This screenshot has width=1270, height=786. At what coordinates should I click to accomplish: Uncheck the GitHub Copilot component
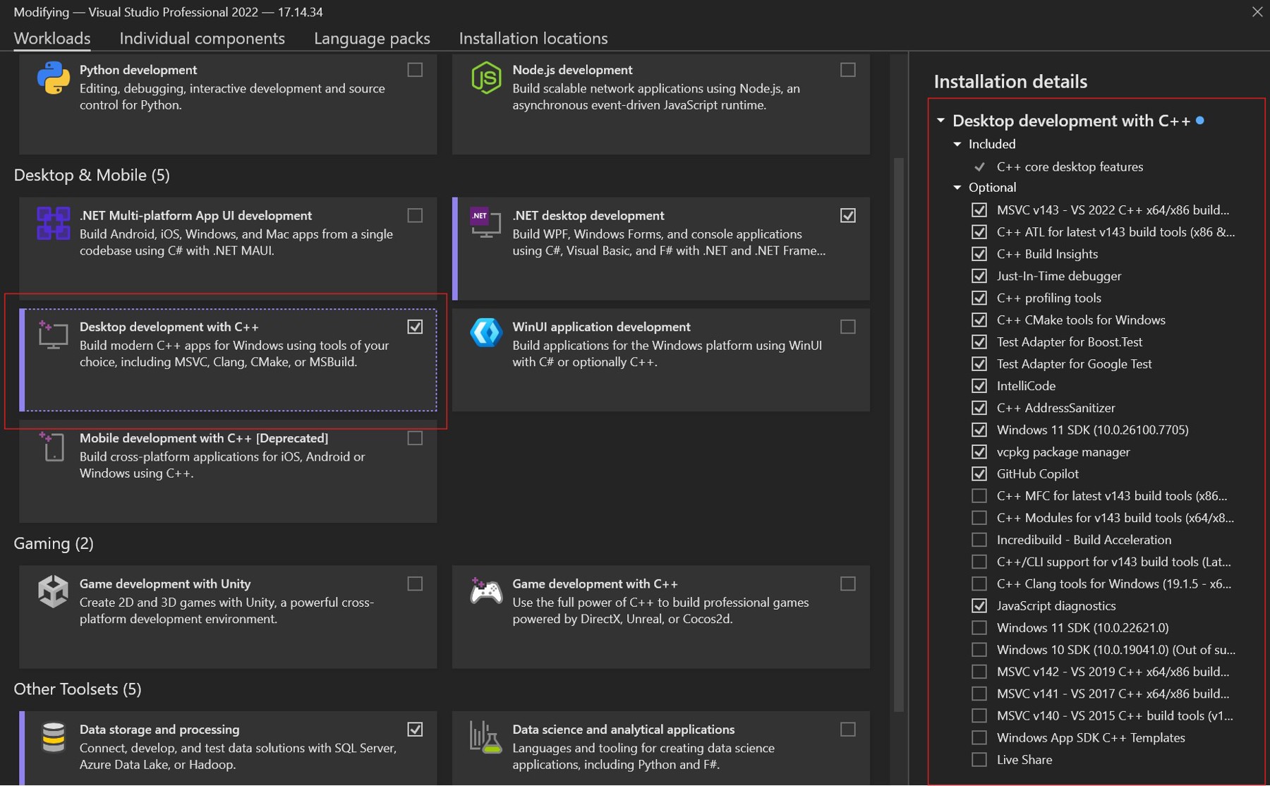pyautogui.click(x=979, y=473)
